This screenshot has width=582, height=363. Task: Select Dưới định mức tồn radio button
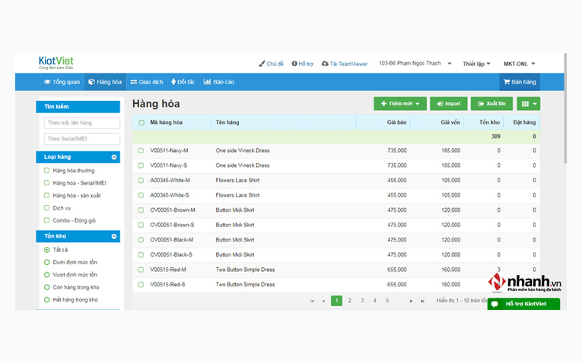46,262
